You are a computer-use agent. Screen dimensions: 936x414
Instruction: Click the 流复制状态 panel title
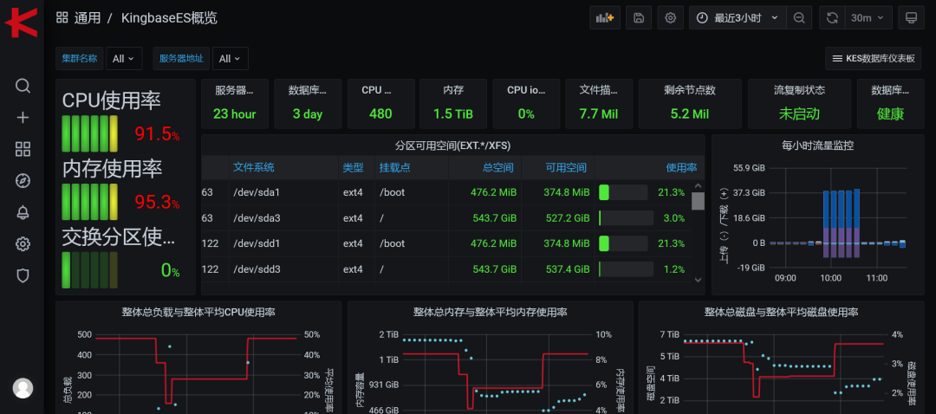pyautogui.click(x=799, y=91)
